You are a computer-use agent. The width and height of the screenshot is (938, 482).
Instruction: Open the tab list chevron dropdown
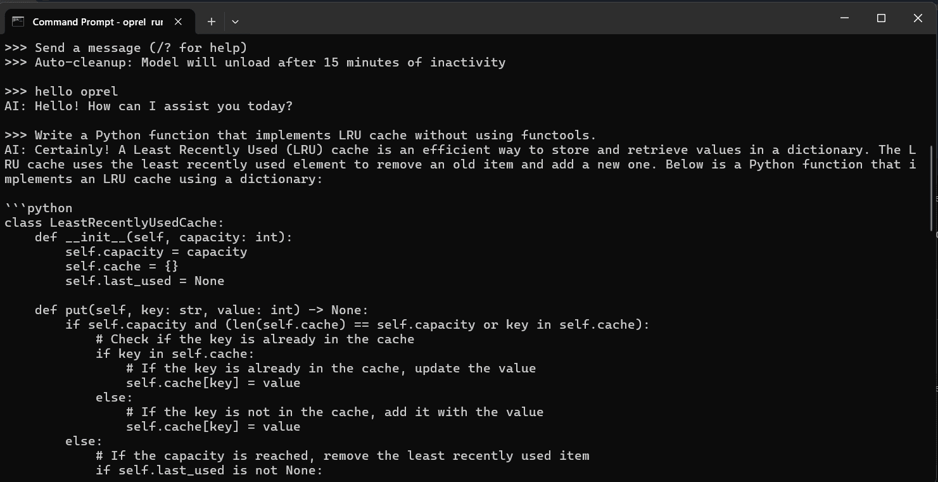[235, 21]
